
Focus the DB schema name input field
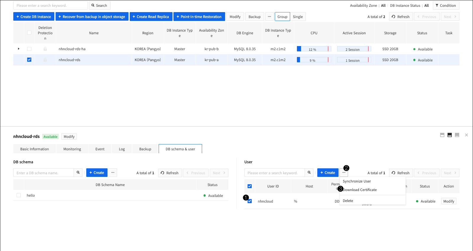(43, 173)
